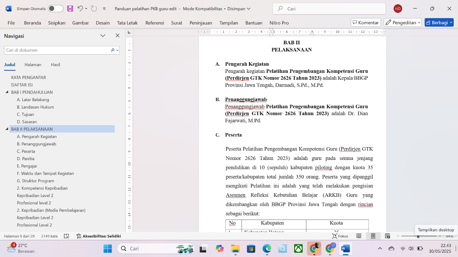Click the ruler tab selector icon
Viewport: 458px width, 257px height.
(129, 33)
